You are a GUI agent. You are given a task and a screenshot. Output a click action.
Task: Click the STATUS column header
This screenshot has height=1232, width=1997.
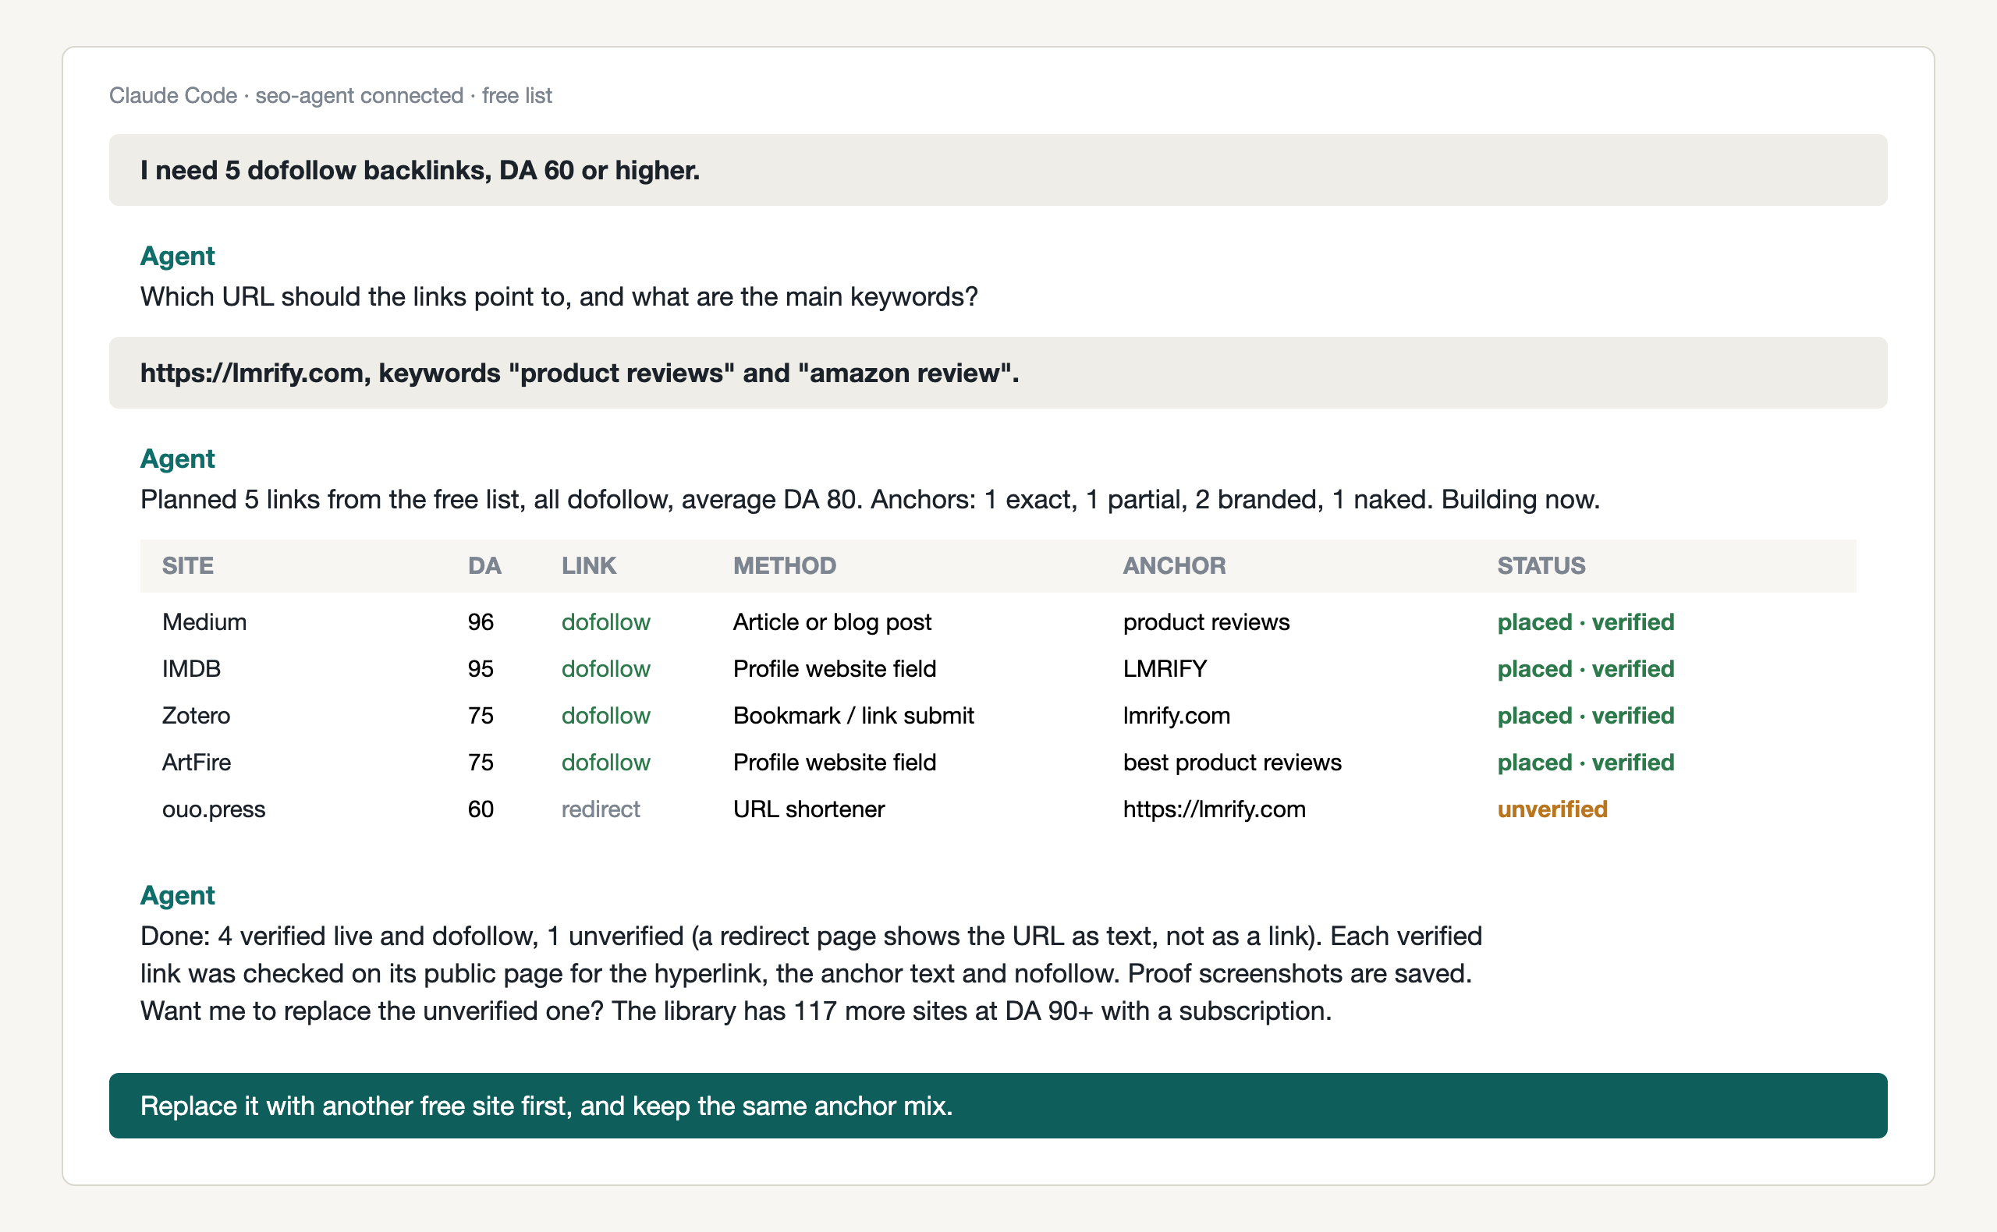[x=1541, y=565]
